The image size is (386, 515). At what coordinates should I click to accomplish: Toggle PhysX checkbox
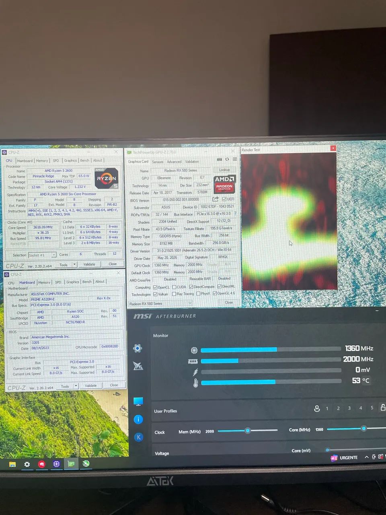[x=198, y=294]
